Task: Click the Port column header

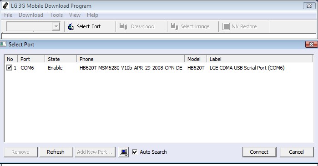Action: [x=31, y=59]
